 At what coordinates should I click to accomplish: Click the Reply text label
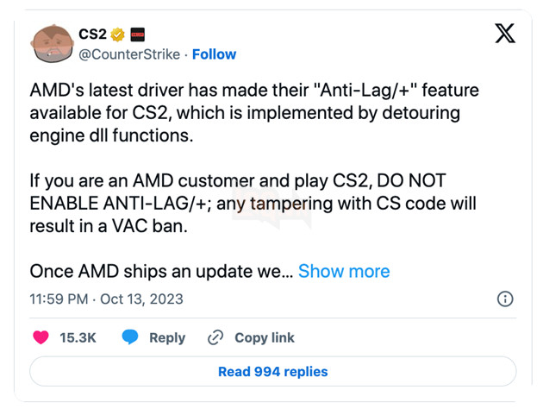[x=167, y=337]
